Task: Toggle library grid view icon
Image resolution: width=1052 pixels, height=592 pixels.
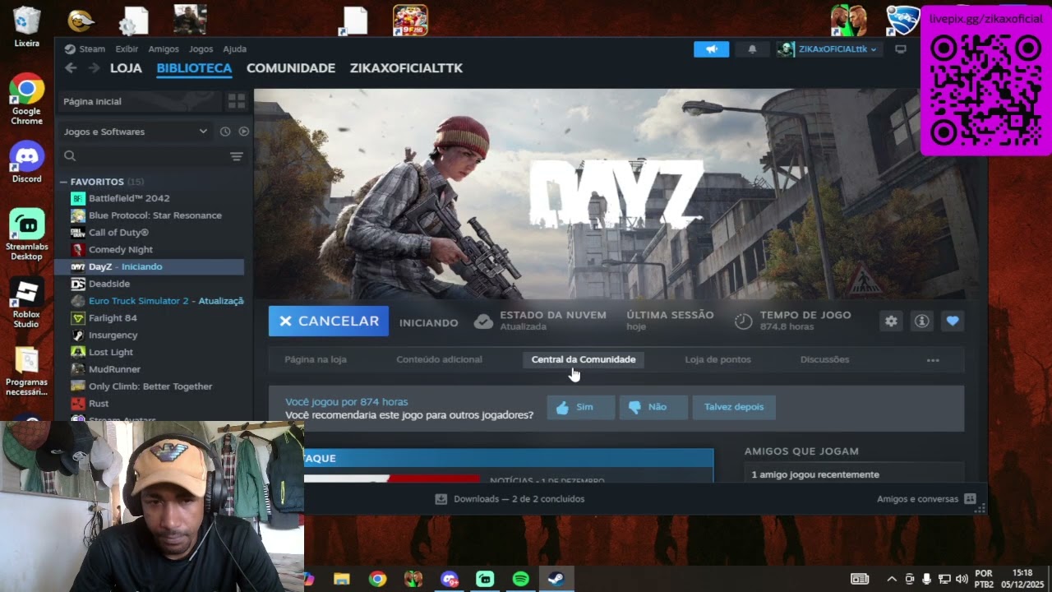Action: [237, 101]
